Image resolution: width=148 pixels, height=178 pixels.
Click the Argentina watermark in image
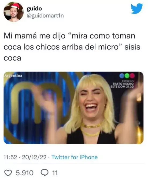(x=13, y=76)
